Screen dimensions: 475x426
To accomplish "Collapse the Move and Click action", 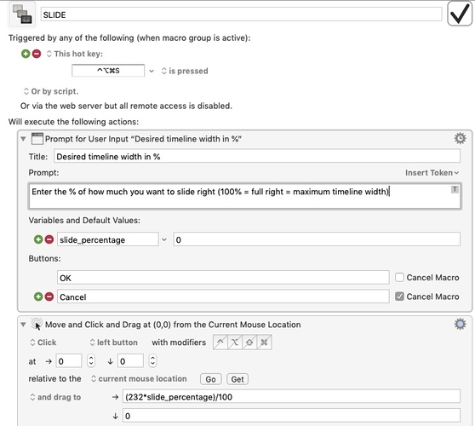I will [23, 325].
